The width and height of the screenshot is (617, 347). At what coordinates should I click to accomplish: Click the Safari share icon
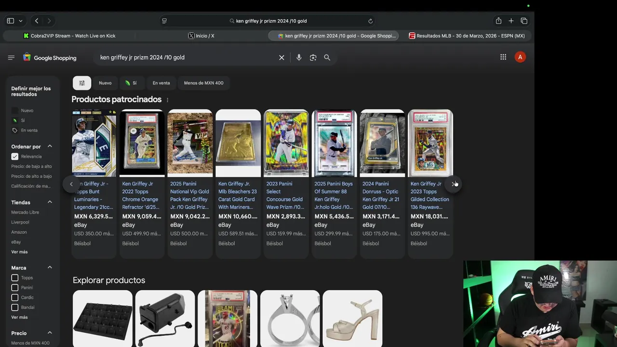click(x=498, y=21)
